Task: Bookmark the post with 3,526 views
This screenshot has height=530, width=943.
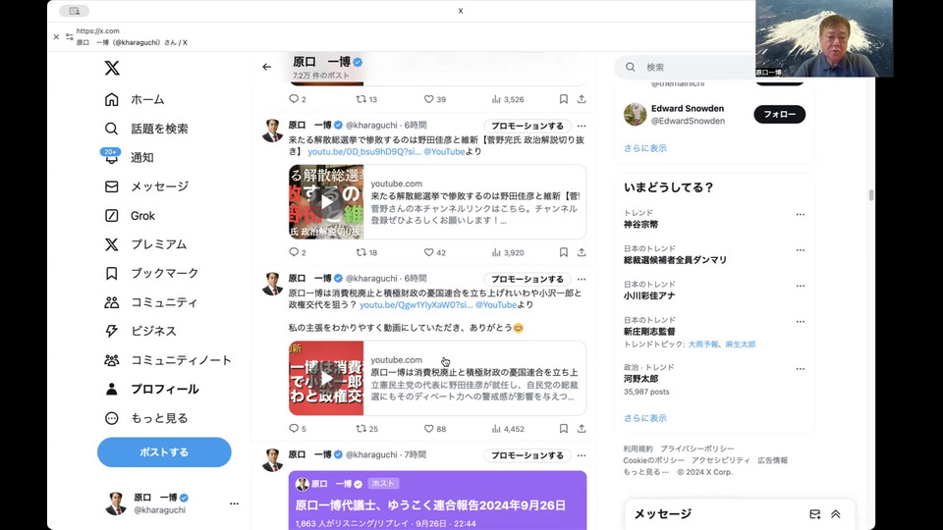Action: (564, 99)
